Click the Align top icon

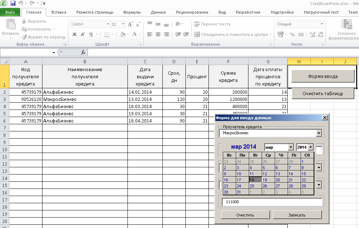click(x=150, y=24)
